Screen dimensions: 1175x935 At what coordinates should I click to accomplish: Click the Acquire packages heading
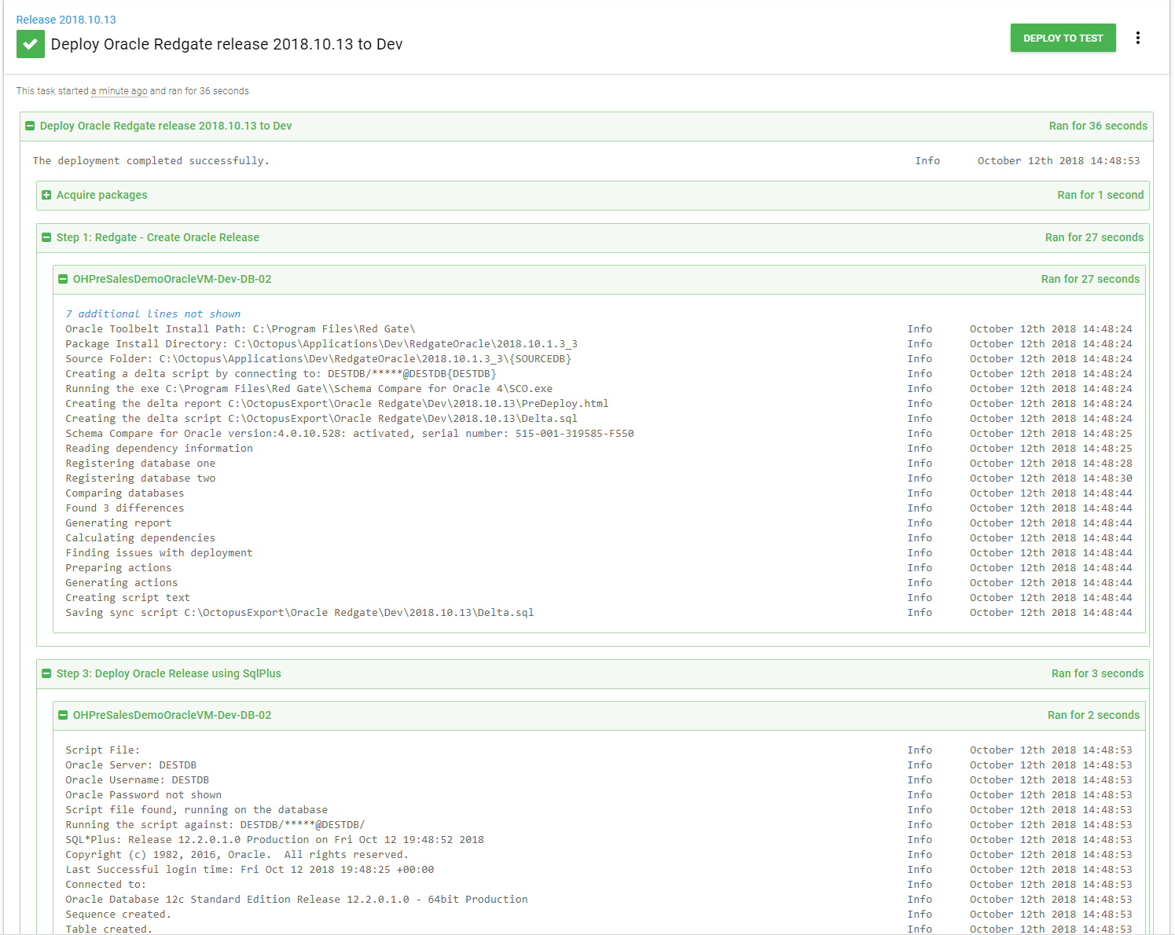click(x=101, y=195)
